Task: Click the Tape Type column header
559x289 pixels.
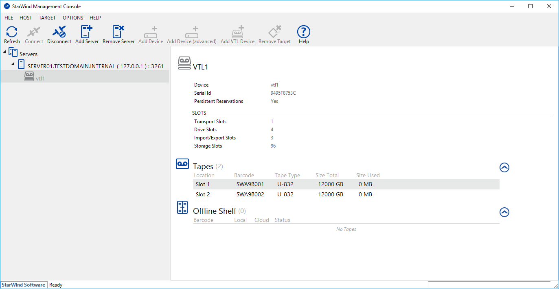Action: click(287, 176)
